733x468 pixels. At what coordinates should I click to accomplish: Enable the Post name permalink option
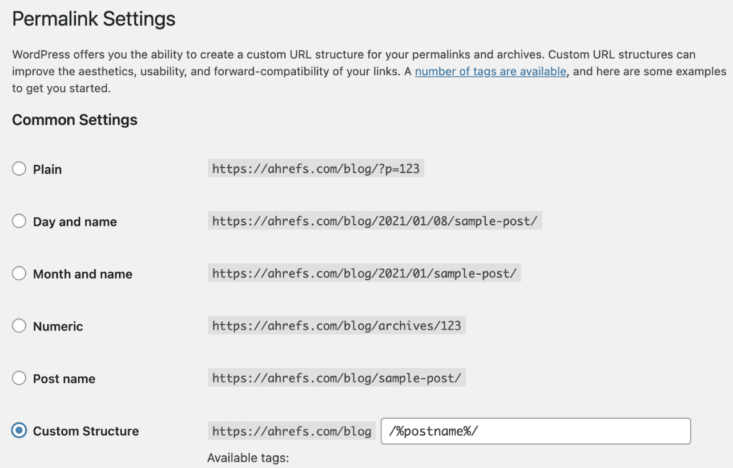point(18,378)
